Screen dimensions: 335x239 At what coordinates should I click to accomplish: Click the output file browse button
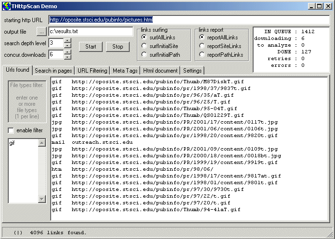[42, 31]
